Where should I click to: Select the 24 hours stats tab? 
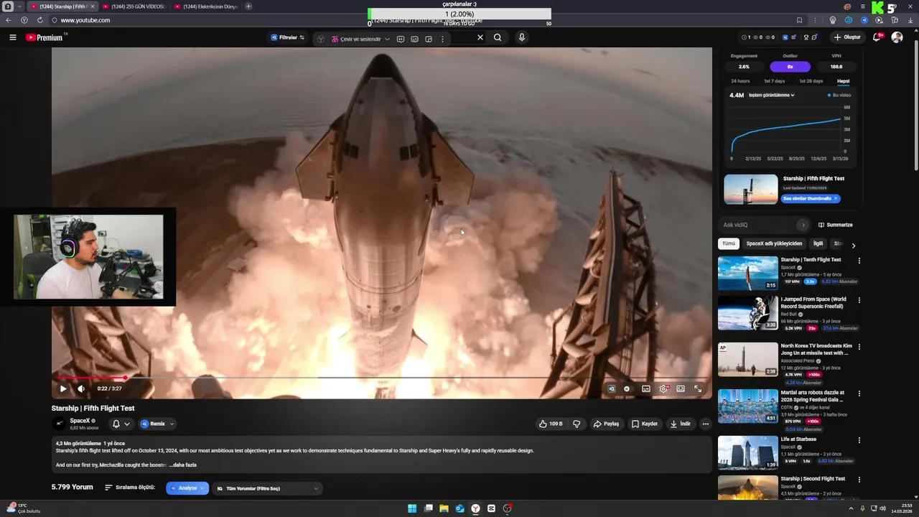(740, 81)
